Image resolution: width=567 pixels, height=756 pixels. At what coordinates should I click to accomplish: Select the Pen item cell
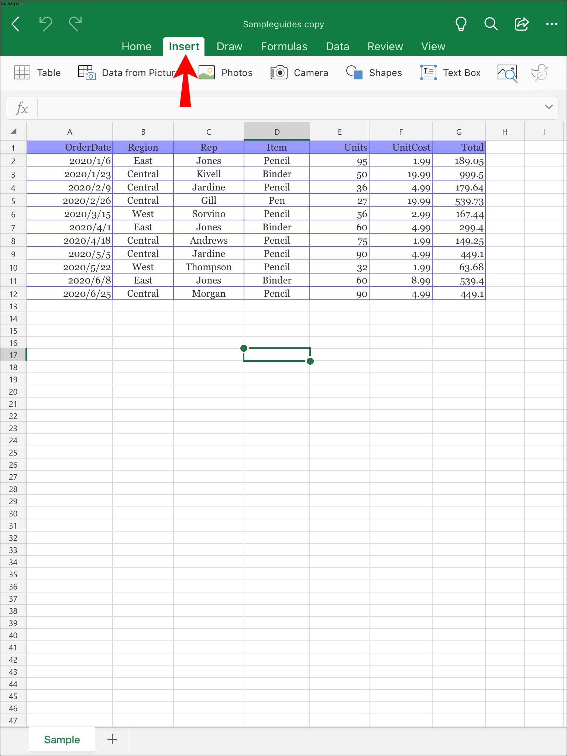click(x=277, y=200)
